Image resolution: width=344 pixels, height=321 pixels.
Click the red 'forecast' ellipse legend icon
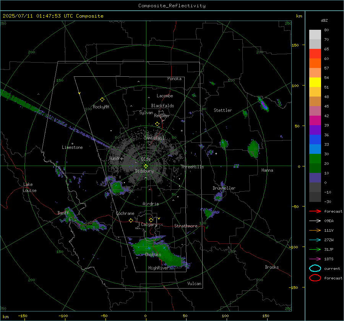pos(315,278)
